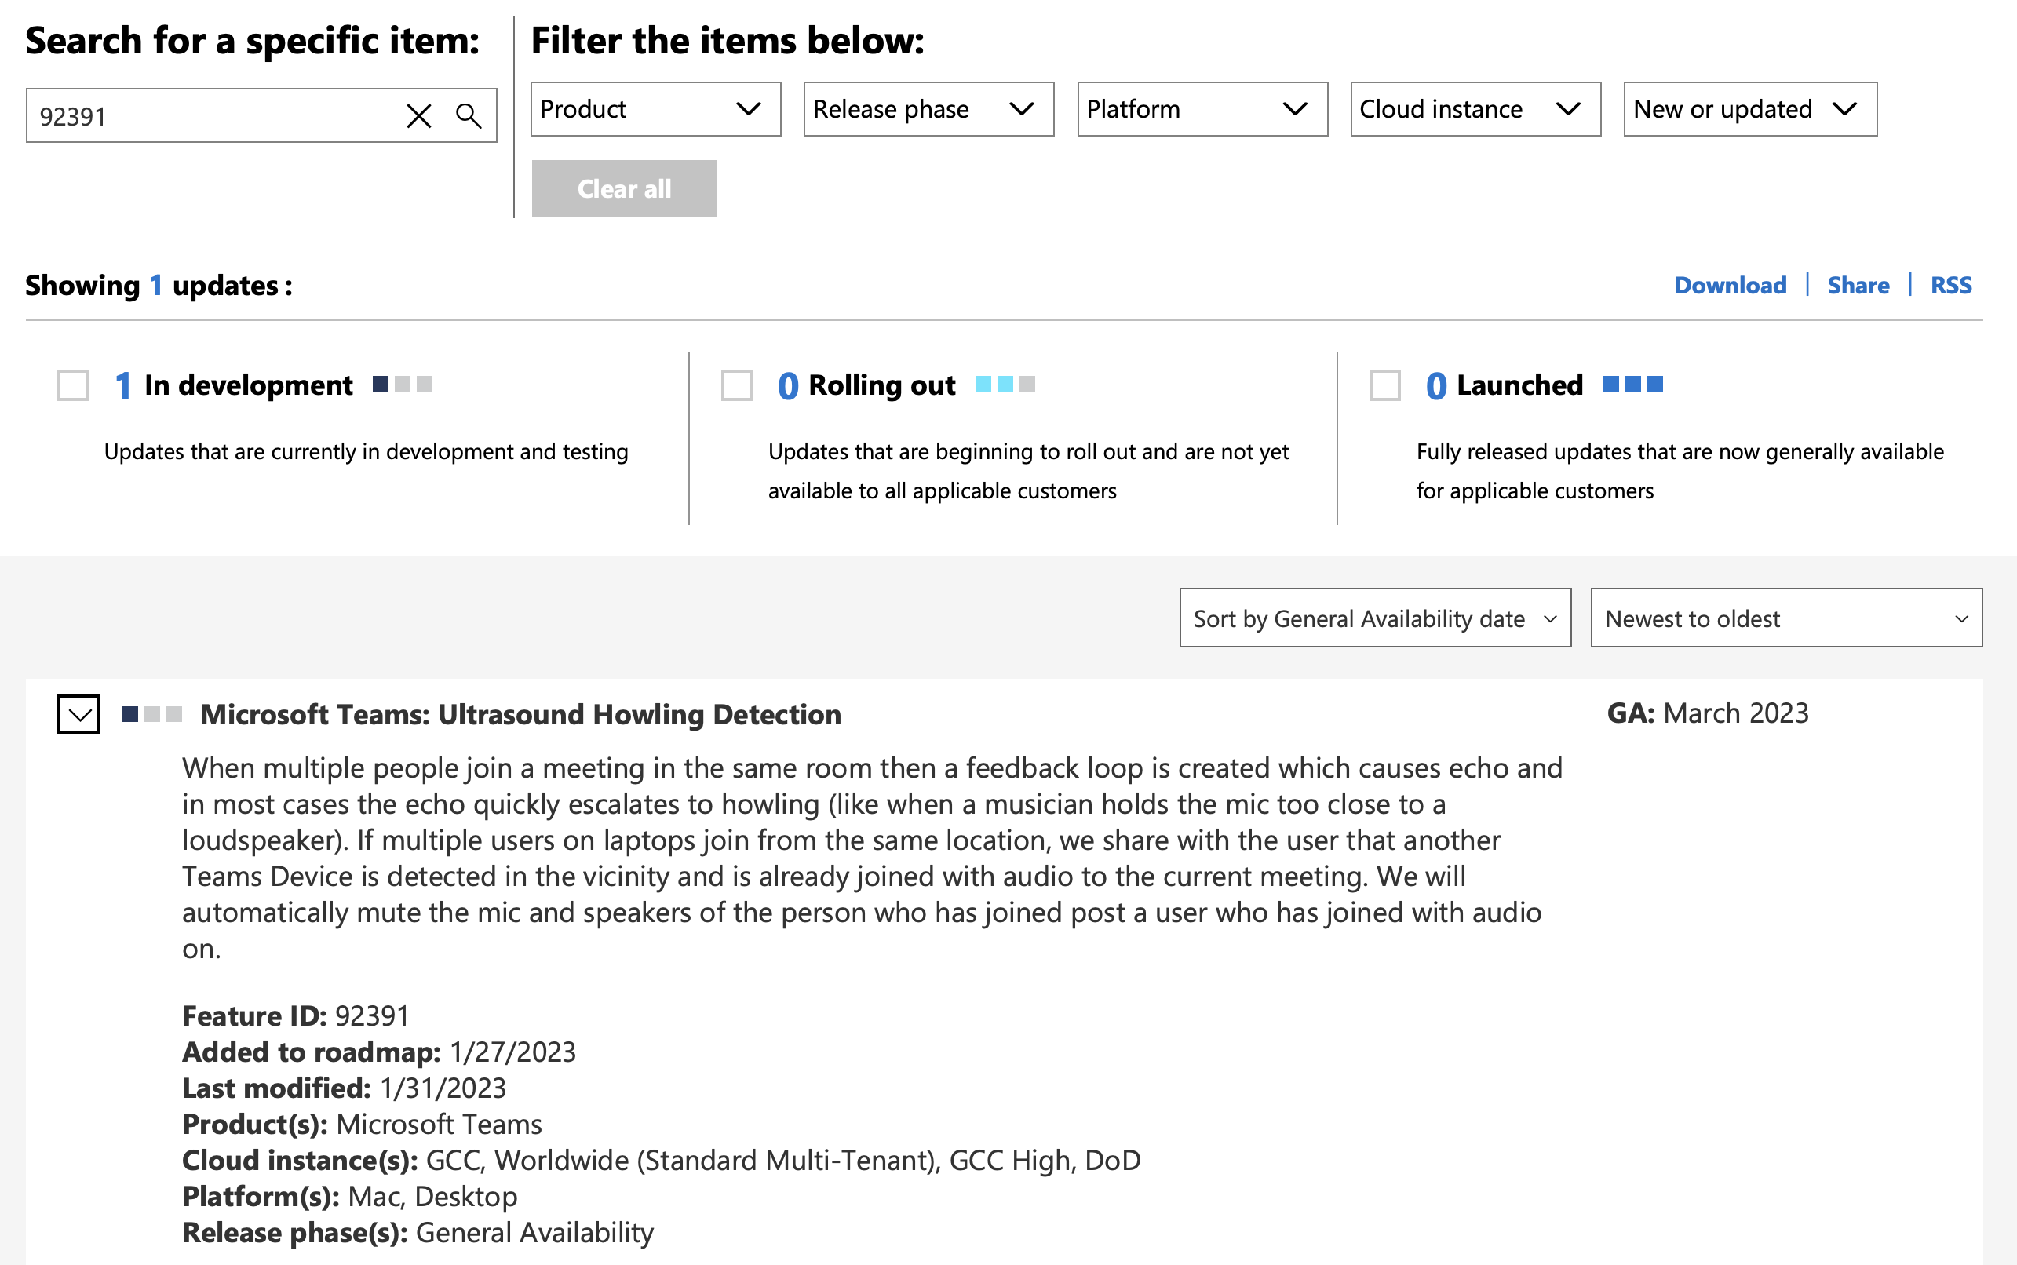Toggle the Launched checkbox
The height and width of the screenshot is (1265, 2017).
pos(1383,385)
